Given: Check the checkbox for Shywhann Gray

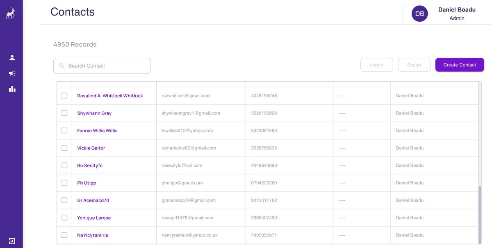Looking at the screenshot, I should 64,113.
